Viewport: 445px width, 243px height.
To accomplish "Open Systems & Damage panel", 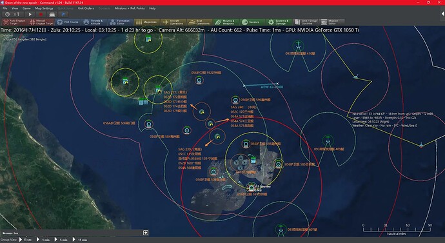I will pos(279,22).
